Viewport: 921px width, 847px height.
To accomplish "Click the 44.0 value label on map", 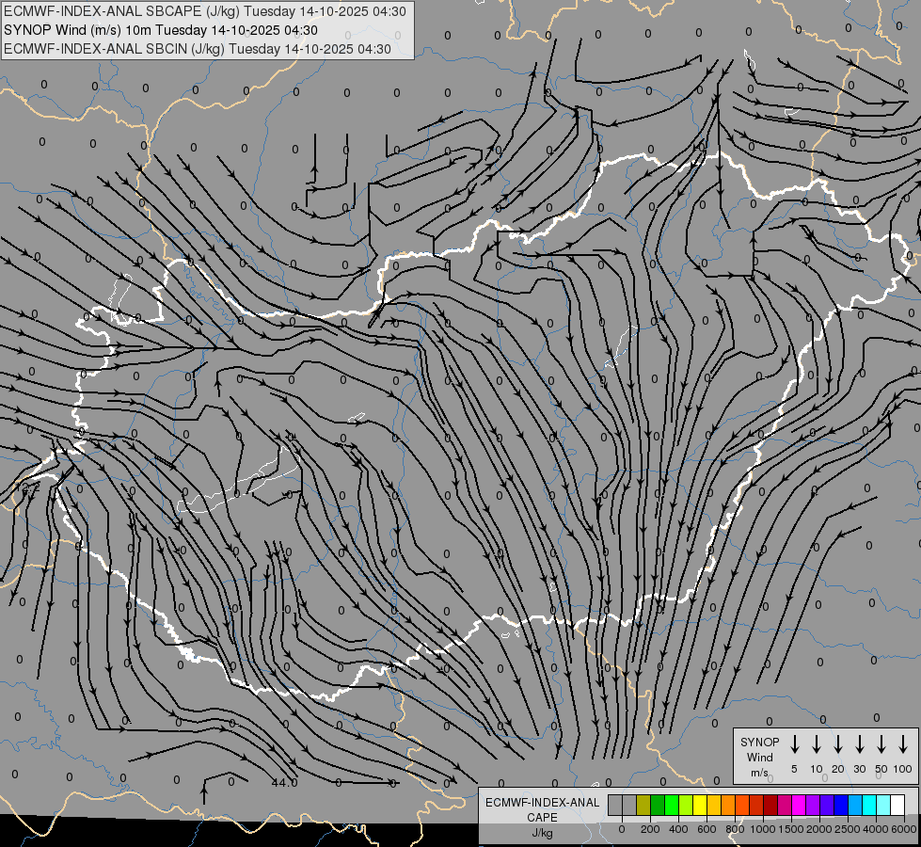I will pyautogui.click(x=284, y=783).
